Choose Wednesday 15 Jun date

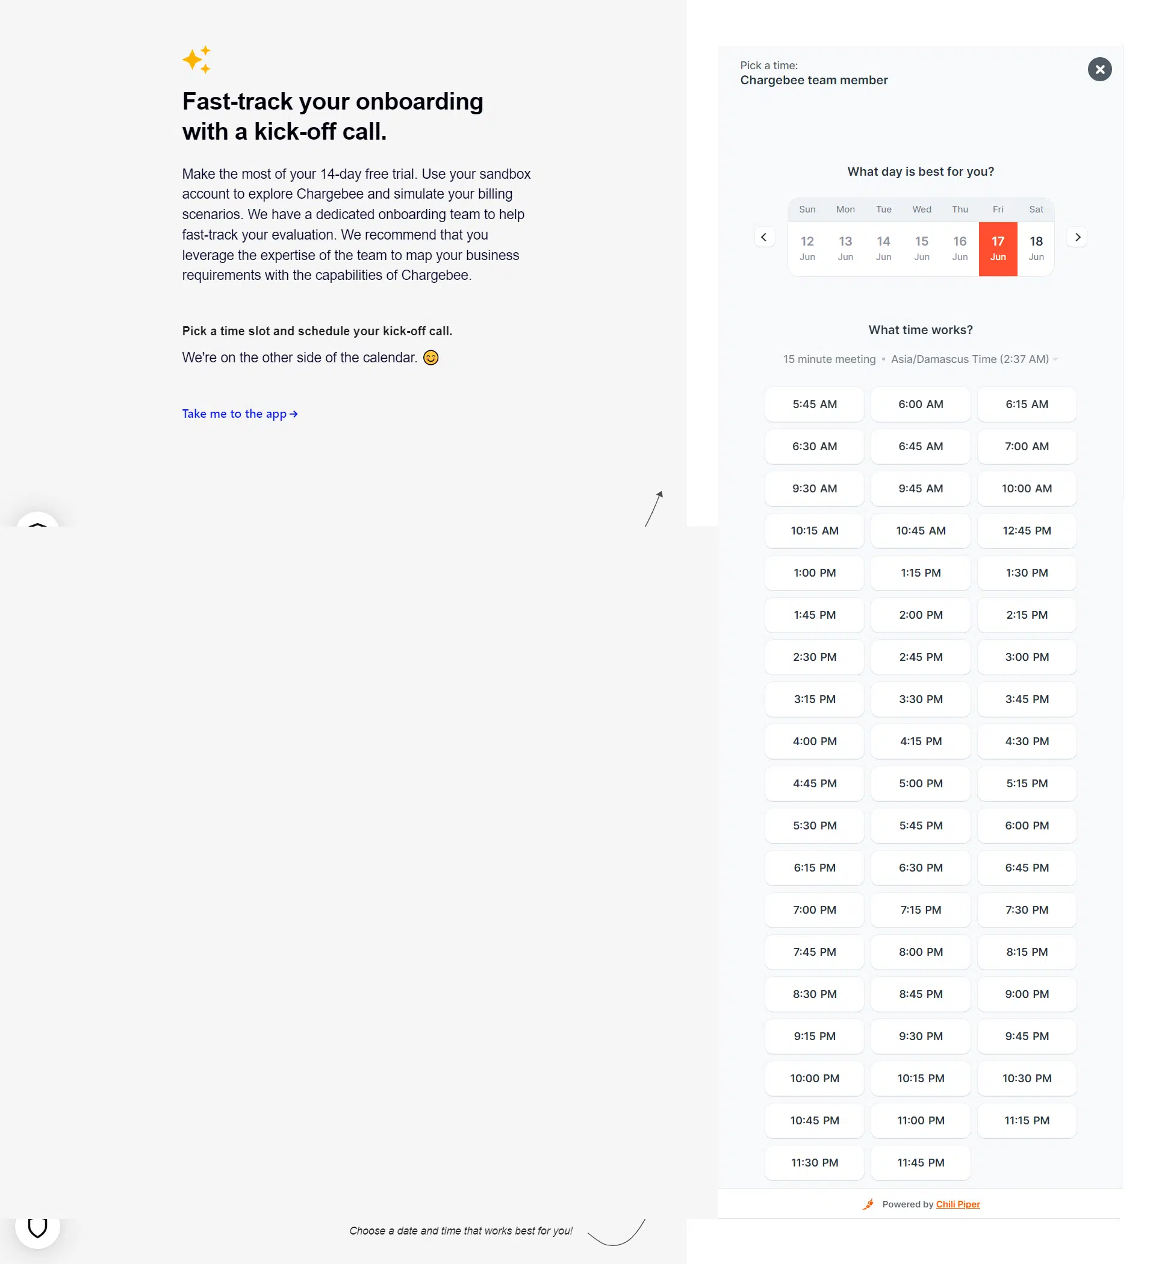(x=921, y=248)
